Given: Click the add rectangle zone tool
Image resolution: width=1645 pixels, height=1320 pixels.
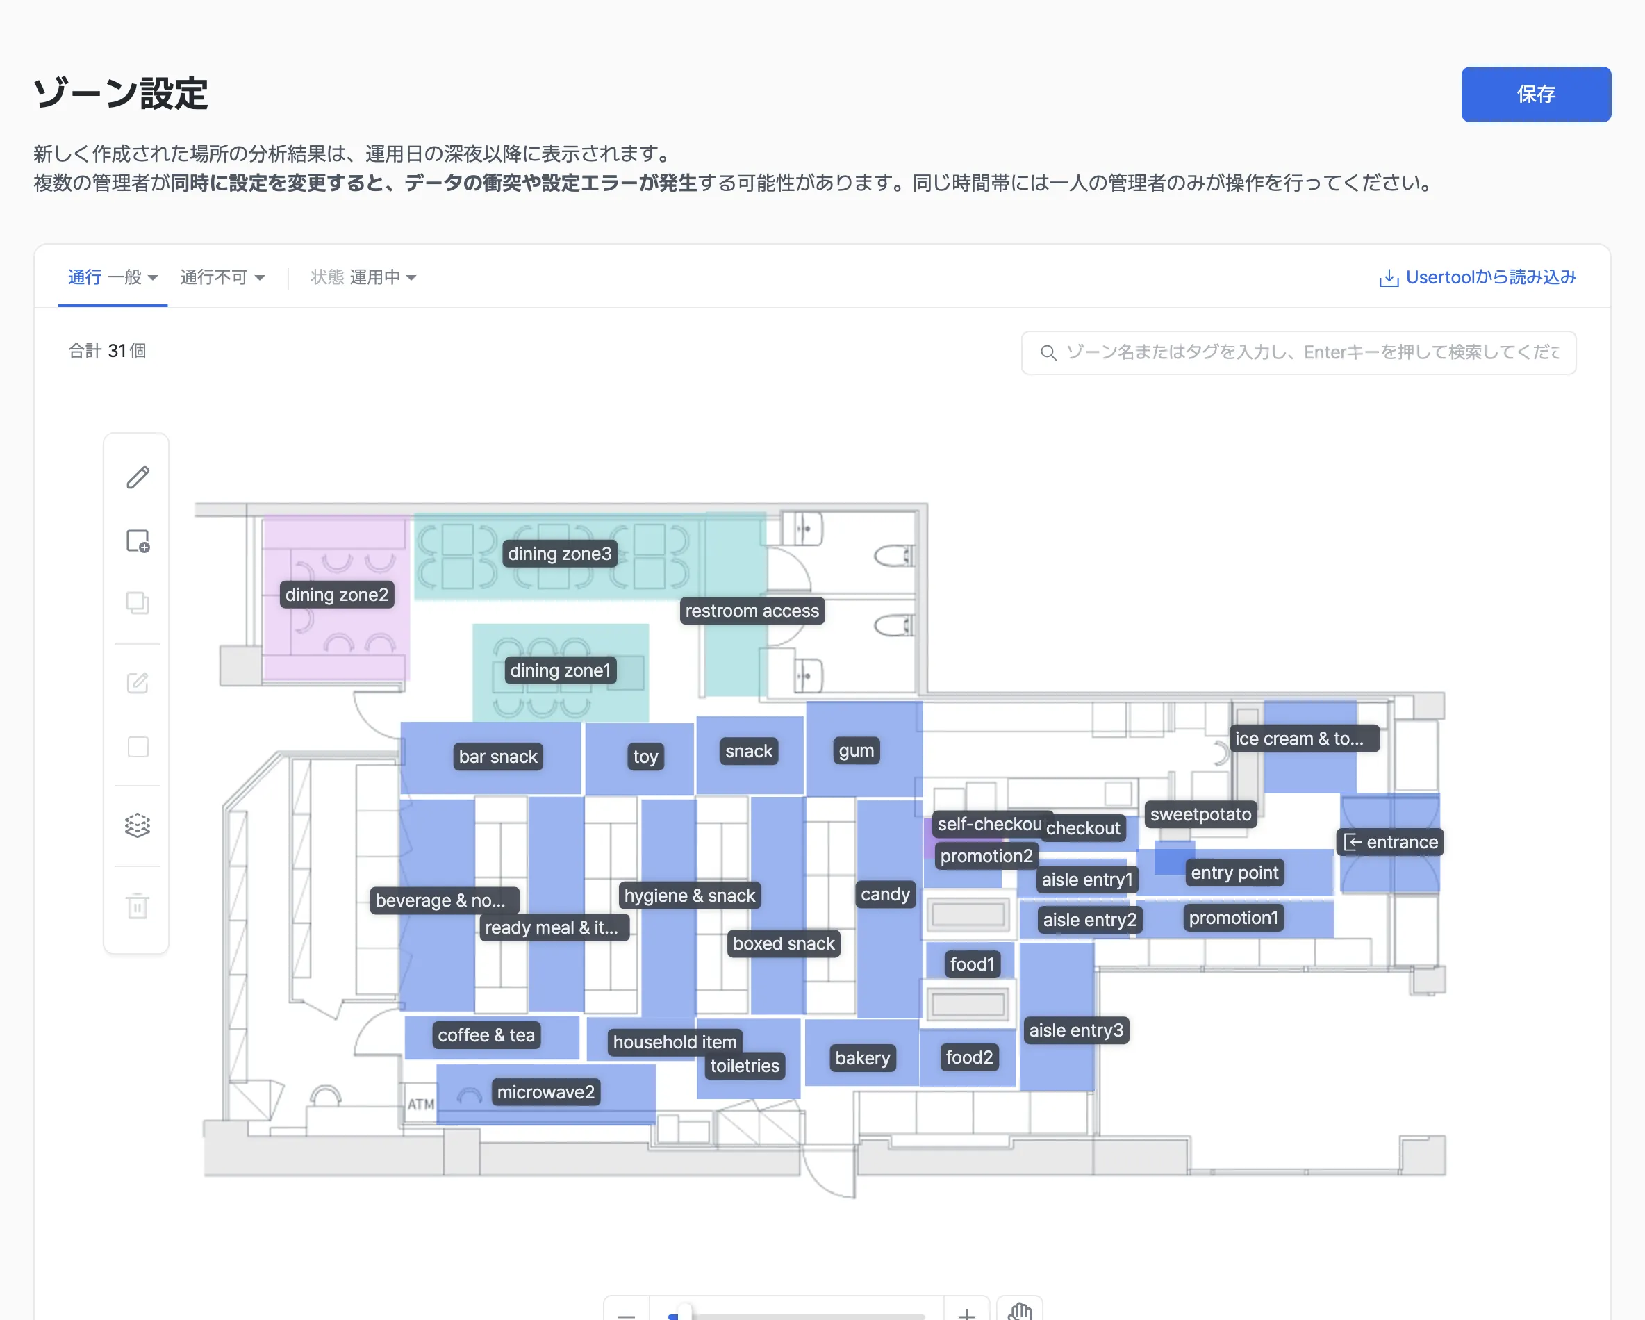Looking at the screenshot, I should 138,541.
